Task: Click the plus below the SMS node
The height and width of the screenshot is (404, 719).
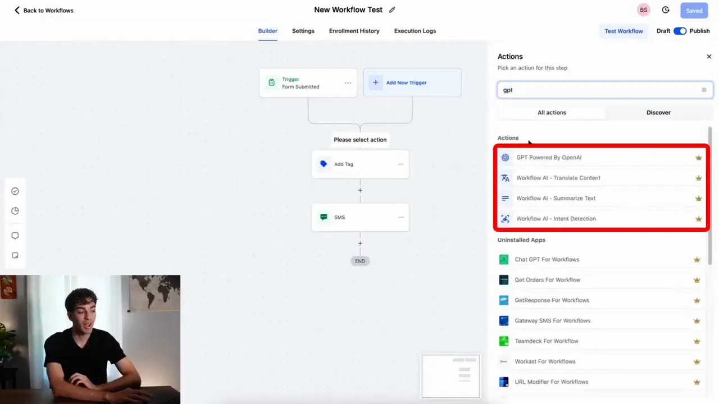Action: tap(360, 244)
